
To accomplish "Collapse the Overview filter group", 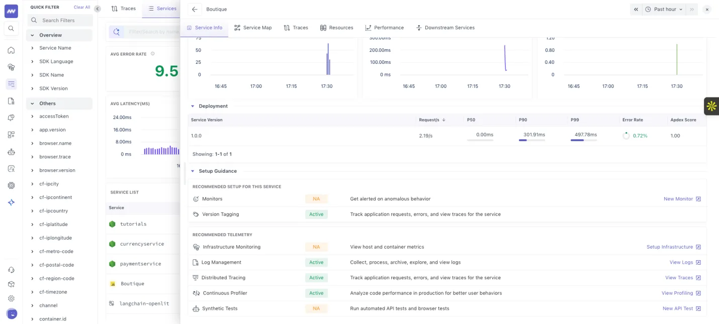I will 32,35.
